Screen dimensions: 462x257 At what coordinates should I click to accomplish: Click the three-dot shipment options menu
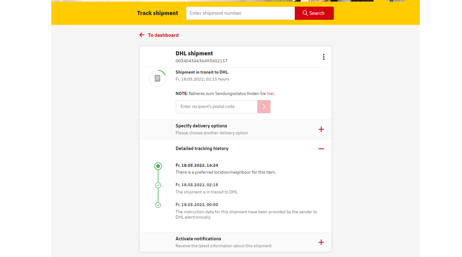[323, 57]
